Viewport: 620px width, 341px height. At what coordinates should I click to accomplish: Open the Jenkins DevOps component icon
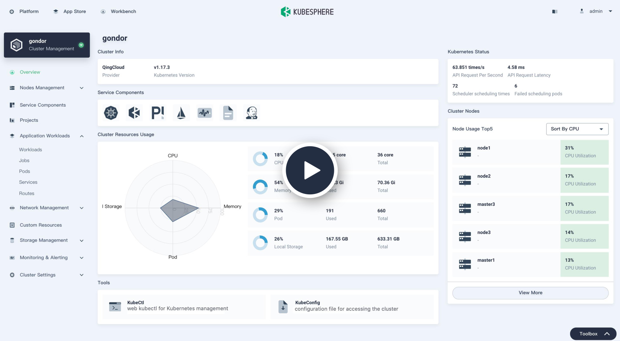[x=251, y=113]
